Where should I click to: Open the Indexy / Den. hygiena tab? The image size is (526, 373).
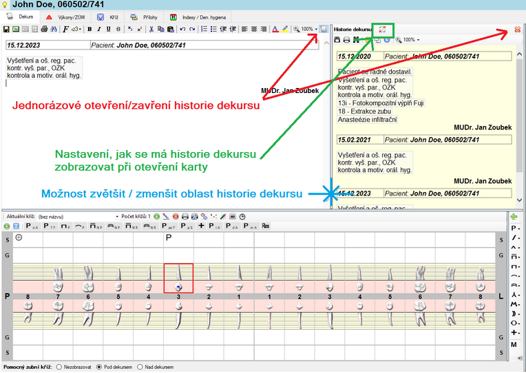198,17
